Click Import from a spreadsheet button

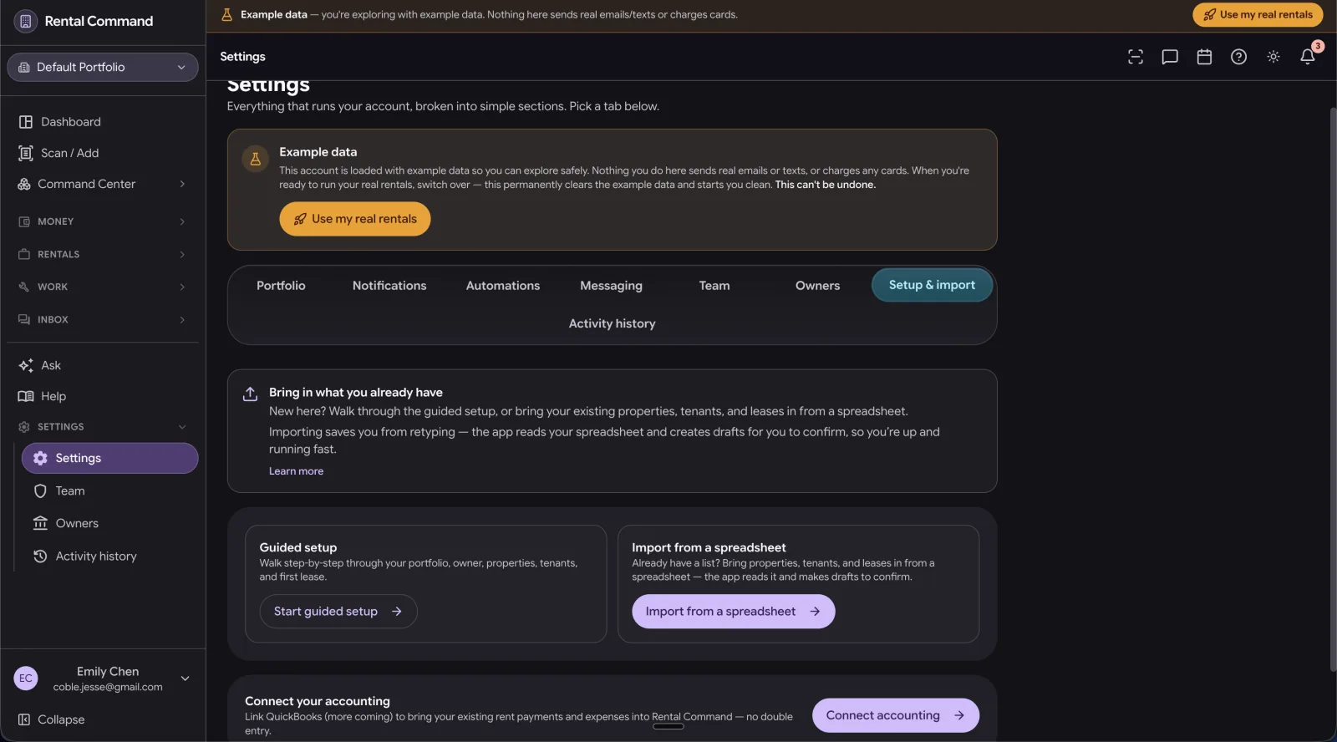coord(734,612)
